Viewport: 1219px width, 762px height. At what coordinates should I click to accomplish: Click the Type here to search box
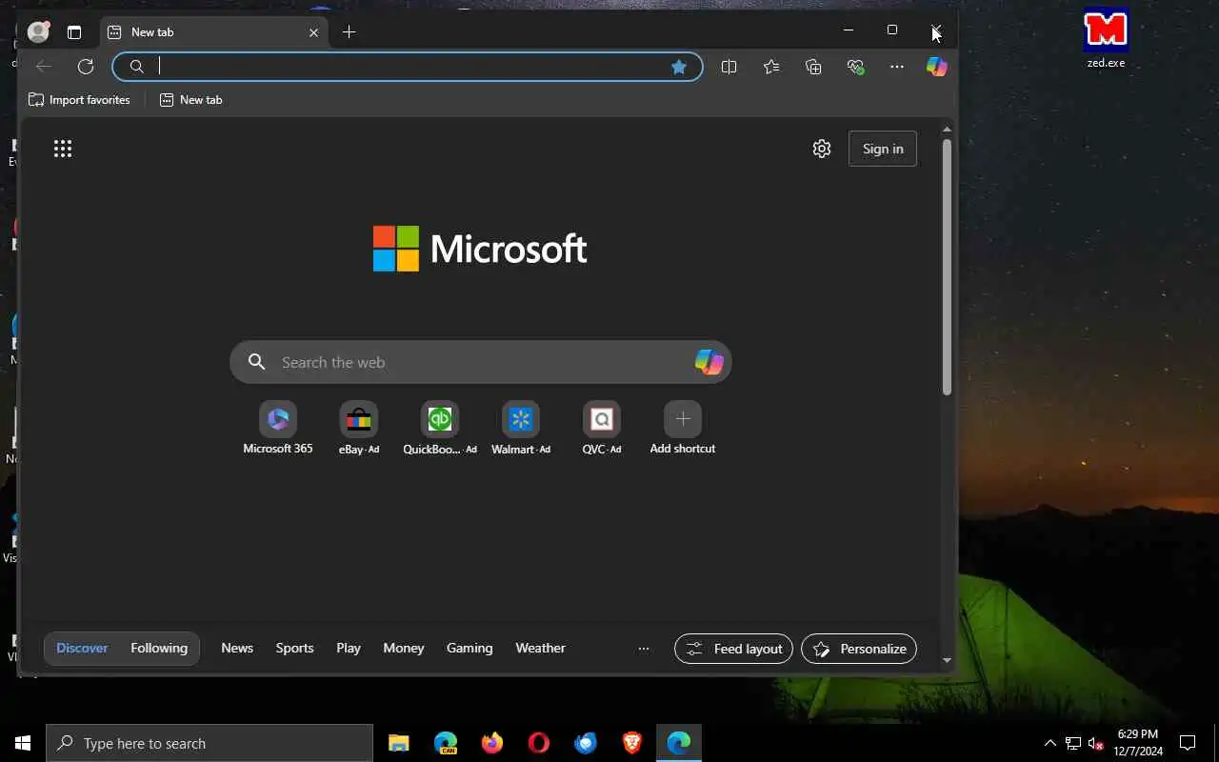point(210,743)
